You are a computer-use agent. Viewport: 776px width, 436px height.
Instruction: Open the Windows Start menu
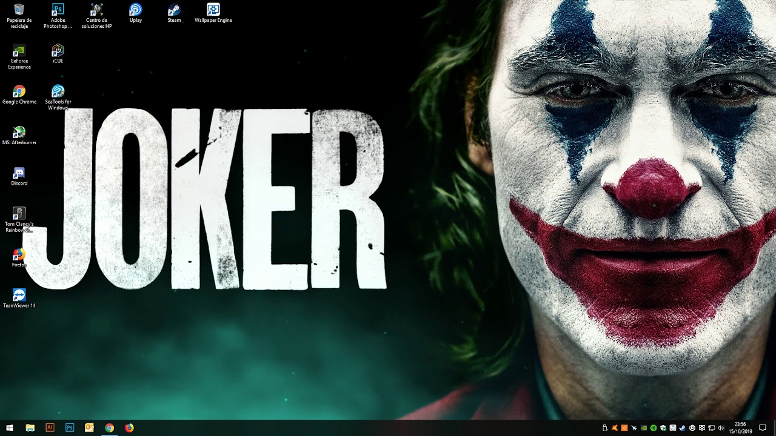click(x=10, y=428)
